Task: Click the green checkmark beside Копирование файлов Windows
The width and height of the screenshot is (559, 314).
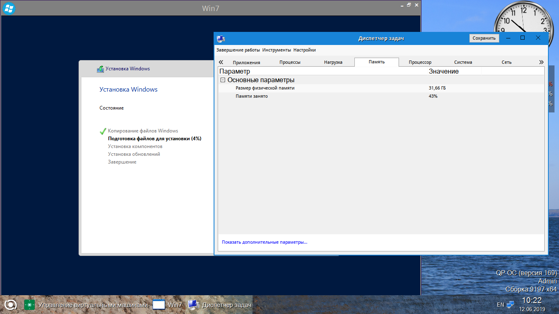Action: (103, 131)
